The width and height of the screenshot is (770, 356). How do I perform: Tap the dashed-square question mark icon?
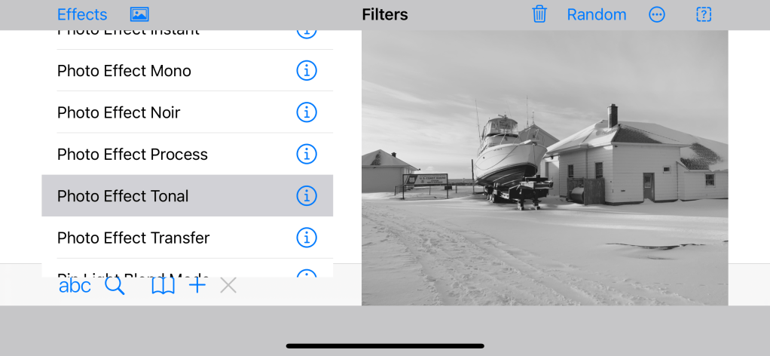click(704, 14)
